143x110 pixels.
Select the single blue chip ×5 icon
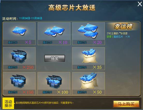[19, 31]
